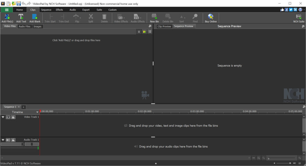Screen dimensions: 306x166
Task: Click the save project floppy icon
Action: [19, 4]
